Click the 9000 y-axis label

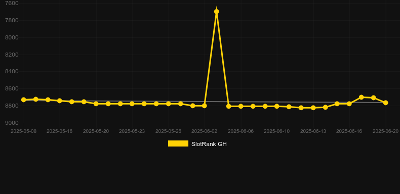12,123
